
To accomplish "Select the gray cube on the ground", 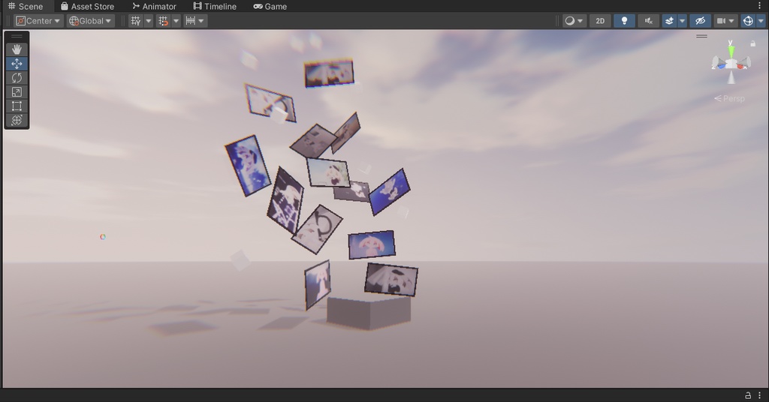I will [x=368, y=313].
